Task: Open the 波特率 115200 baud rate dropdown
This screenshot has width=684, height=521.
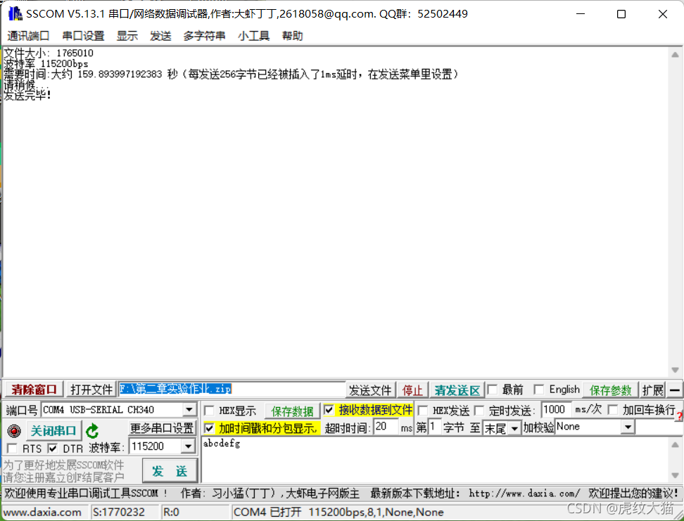Action: (189, 446)
